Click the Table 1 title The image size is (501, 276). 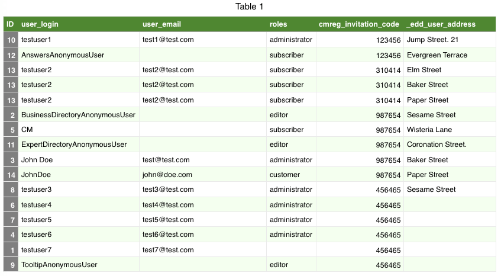[x=249, y=7]
